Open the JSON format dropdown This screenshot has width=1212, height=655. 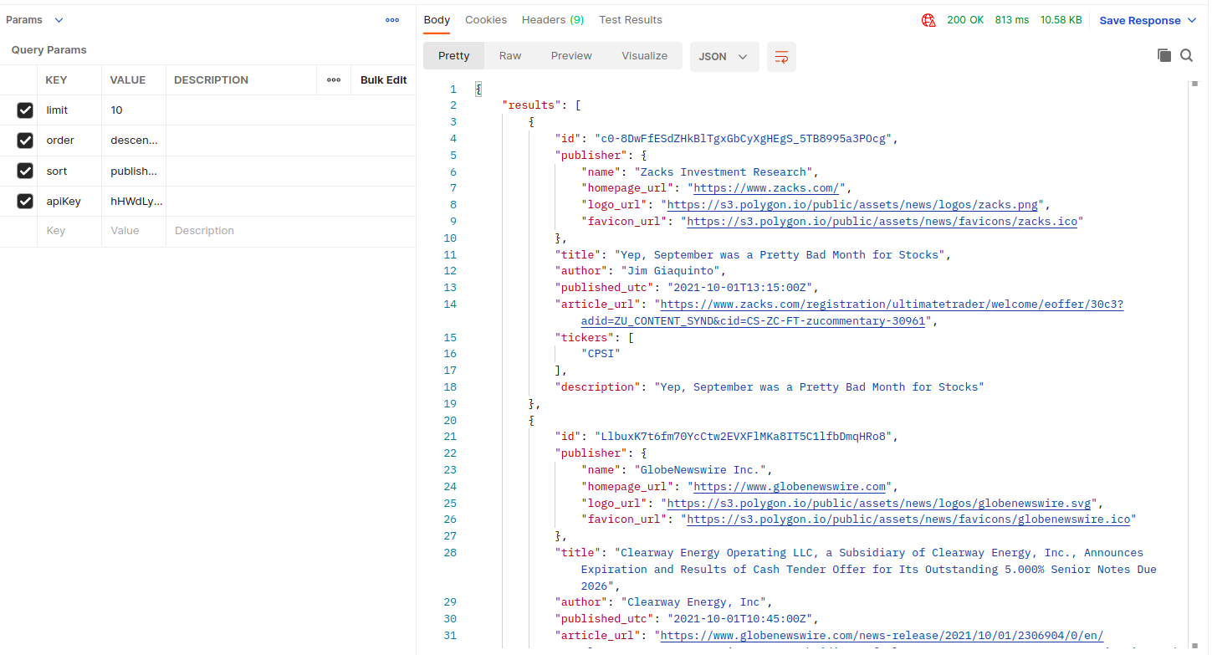[724, 56]
